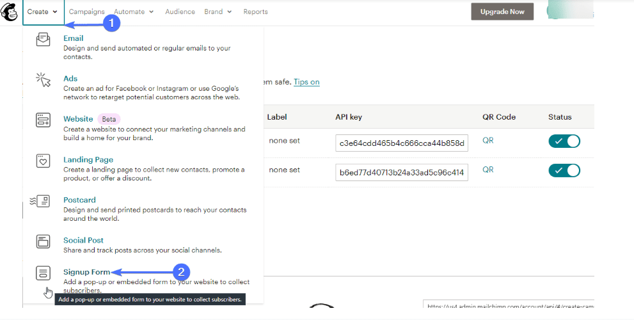Click the Signup Form icon
Screen dimensions: 634x320
(x=43, y=273)
